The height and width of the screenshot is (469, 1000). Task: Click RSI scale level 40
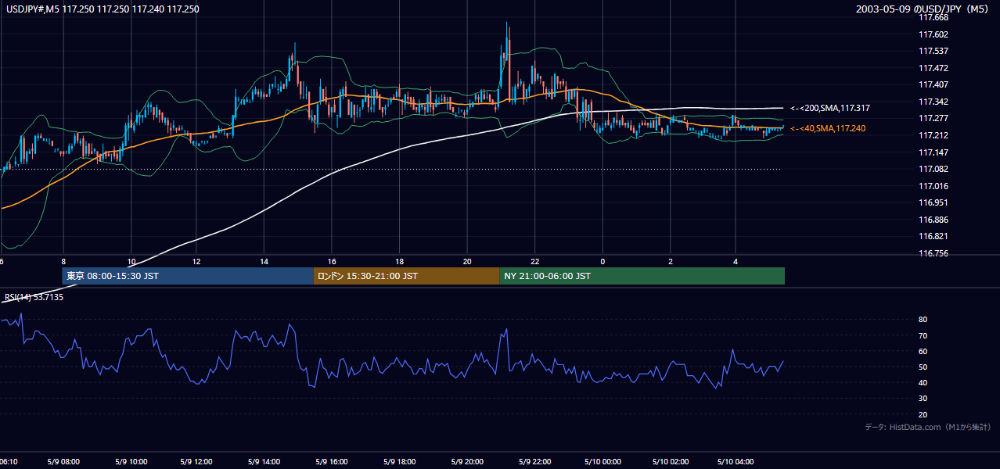coord(923,382)
